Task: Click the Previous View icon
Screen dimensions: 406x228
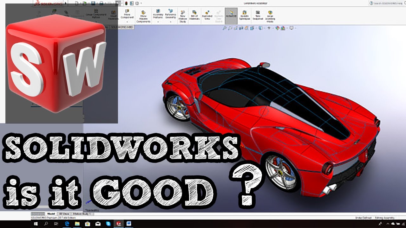Action: pyautogui.click(x=236, y=28)
